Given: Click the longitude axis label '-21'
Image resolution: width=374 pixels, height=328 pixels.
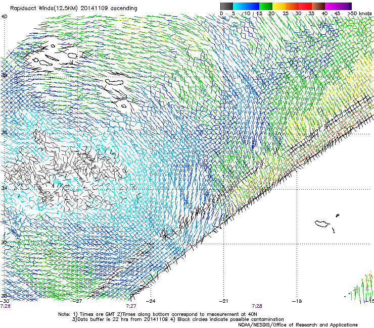Looking at the screenshot, I should pyautogui.click(x=223, y=301).
